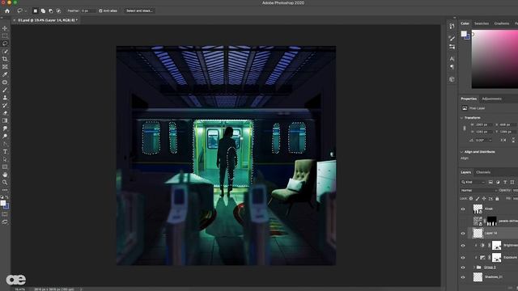Viewport: 518px width, 291px height.
Task: Open the 3D panel icon
Action: click(452, 79)
